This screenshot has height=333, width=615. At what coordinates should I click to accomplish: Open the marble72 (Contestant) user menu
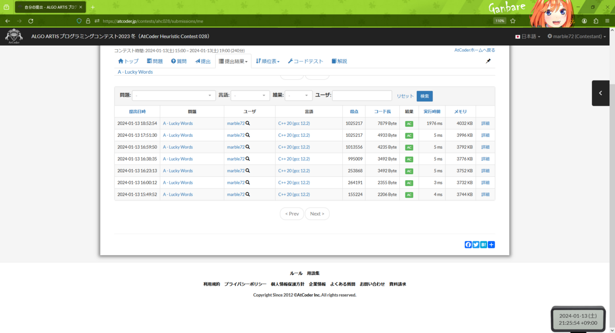tap(577, 36)
